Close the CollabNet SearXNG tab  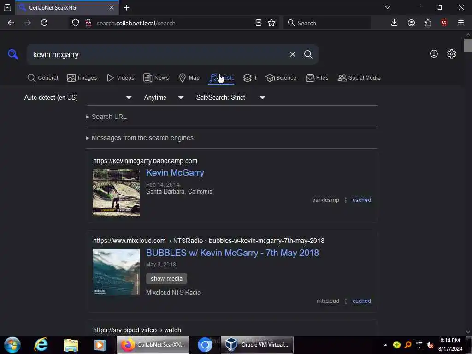pos(112,7)
